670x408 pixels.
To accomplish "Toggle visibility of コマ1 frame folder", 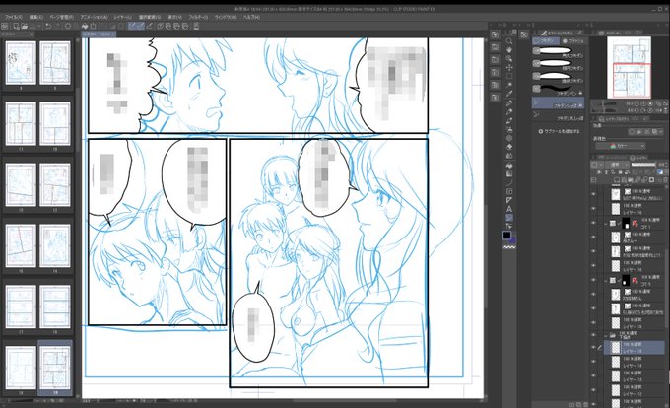I will pos(593,223).
